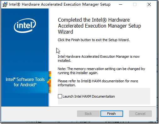Click the disabled Back button
This screenshot has height=124, width=159.
[x=88, y=114]
